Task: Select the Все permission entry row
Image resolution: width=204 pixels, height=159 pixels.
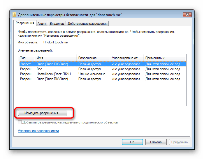Action: click(x=103, y=69)
